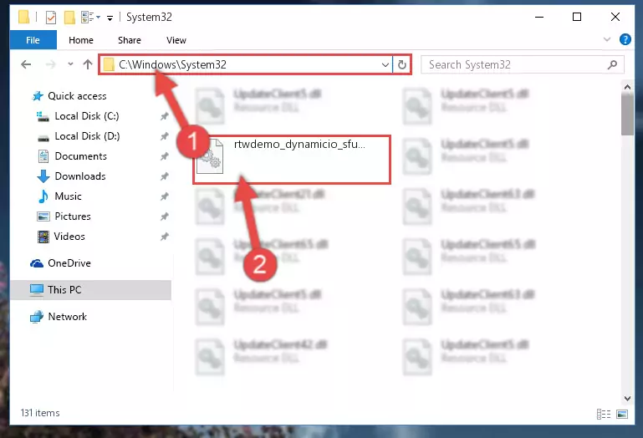Select Network in the navigation pane
Screen dimensions: 643x438
pos(67,317)
